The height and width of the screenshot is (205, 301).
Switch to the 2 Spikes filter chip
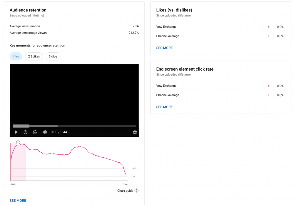point(34,56)
